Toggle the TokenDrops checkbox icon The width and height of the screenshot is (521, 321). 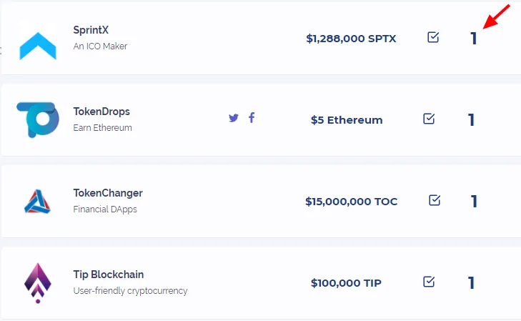click(x=429, y=119)
